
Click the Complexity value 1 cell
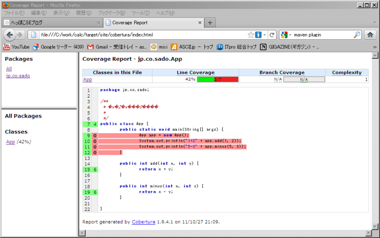point(347,79)
